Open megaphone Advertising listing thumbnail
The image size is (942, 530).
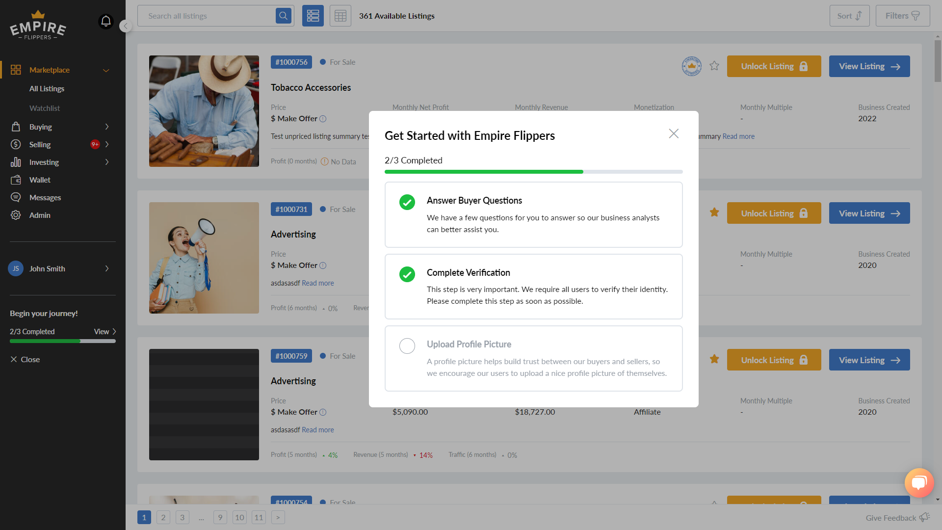click(204, 258)
